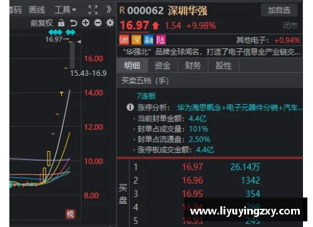Click 买卖五档 (手) header
This screenshot has height=227, width=313.
[x=145, y=80]
